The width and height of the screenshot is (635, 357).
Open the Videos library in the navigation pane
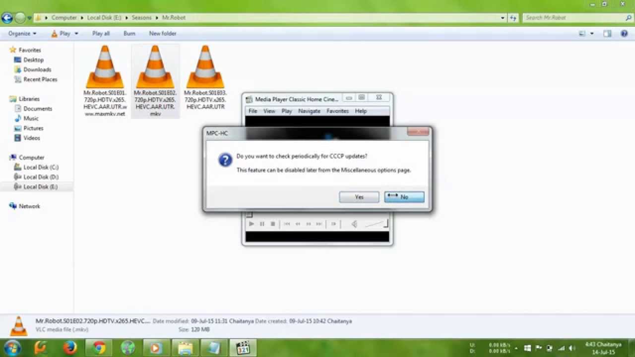click(x=31, y=138)
